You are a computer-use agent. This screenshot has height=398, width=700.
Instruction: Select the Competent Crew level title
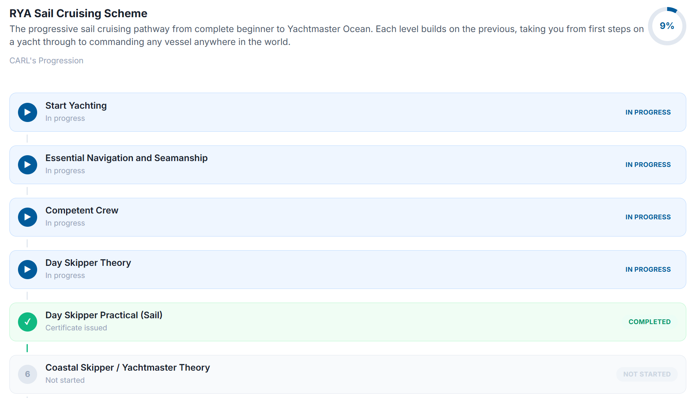coord(82,210)
